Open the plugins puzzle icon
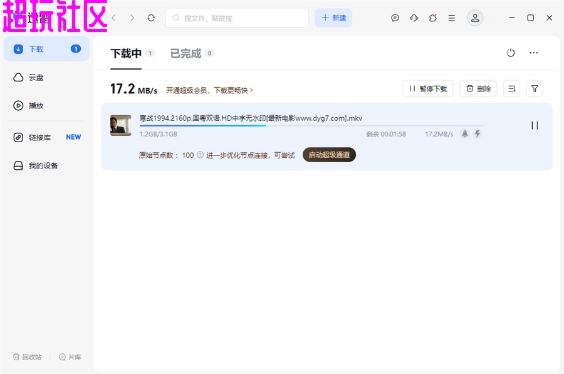The height and width of the screenshot is (374, 564). click(432, 18)
